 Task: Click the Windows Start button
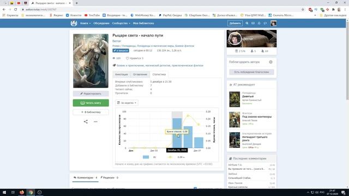[4, 192]
